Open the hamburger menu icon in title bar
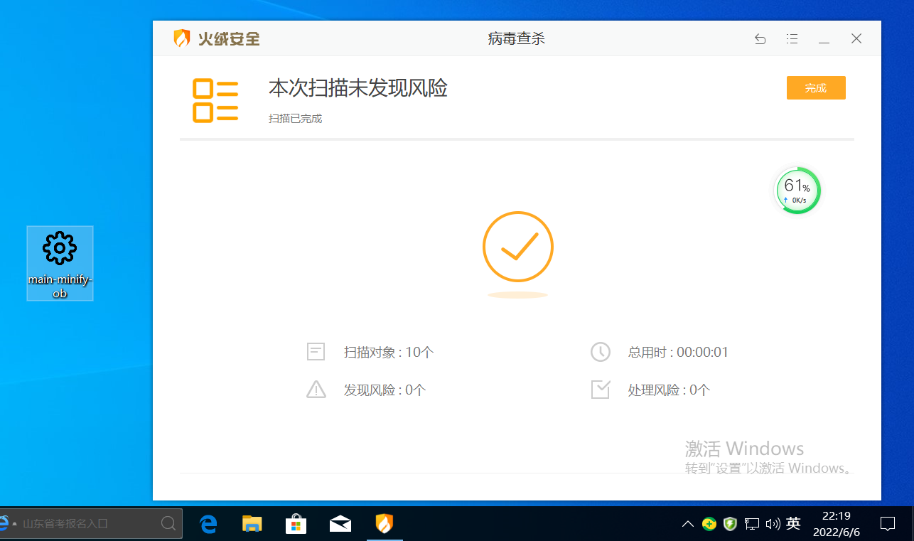This screenshot has width=914, height=541. click(792, 39)
